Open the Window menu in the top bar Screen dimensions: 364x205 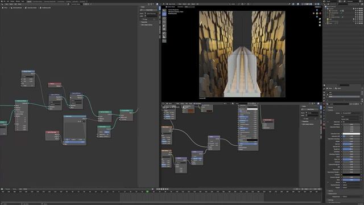(17, 1)
